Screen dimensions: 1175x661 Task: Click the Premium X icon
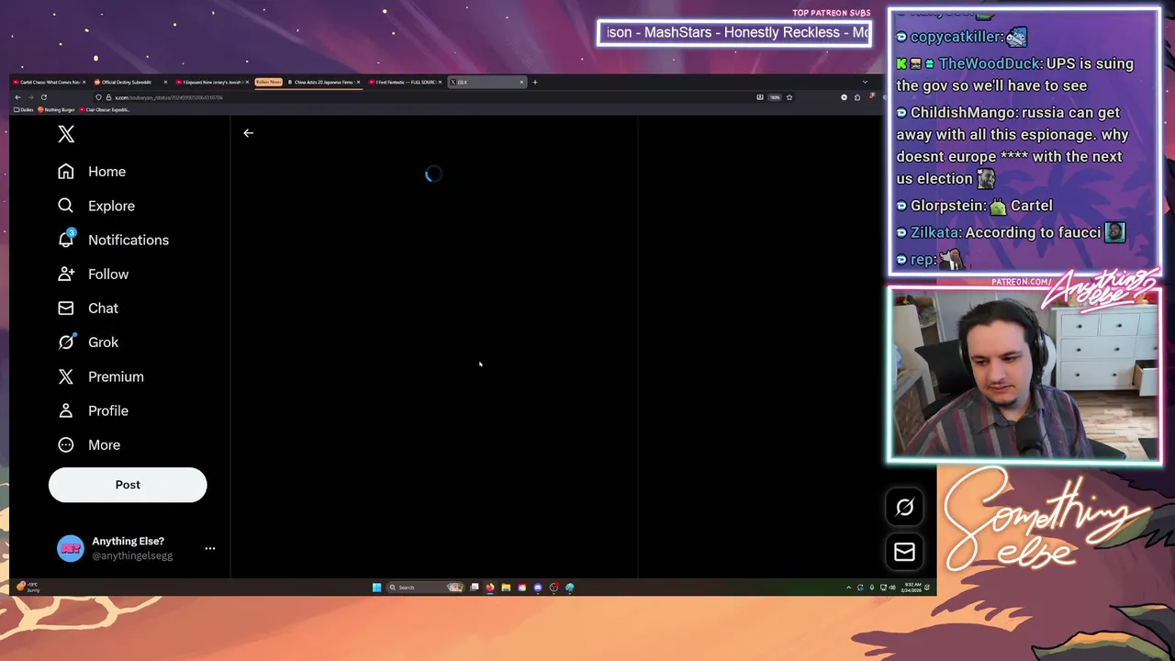click(x=66, y=376)
